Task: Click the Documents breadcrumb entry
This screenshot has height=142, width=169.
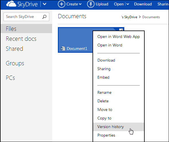Action: 151,17
